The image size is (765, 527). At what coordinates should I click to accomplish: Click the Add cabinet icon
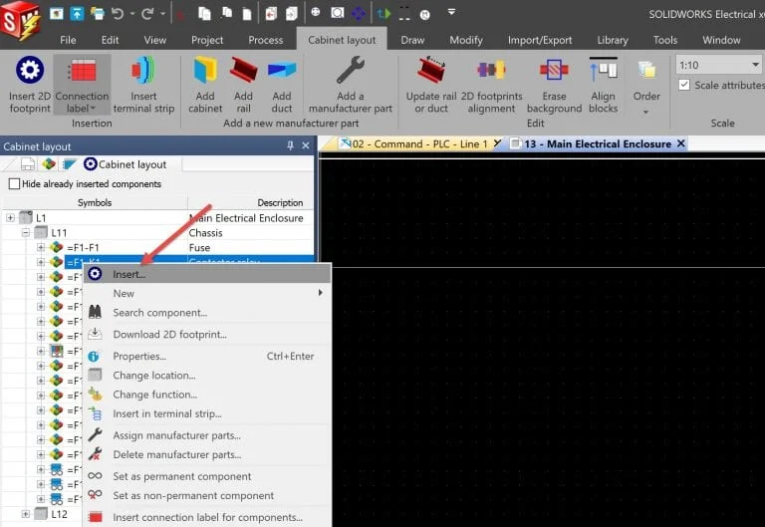pos(205,72)
